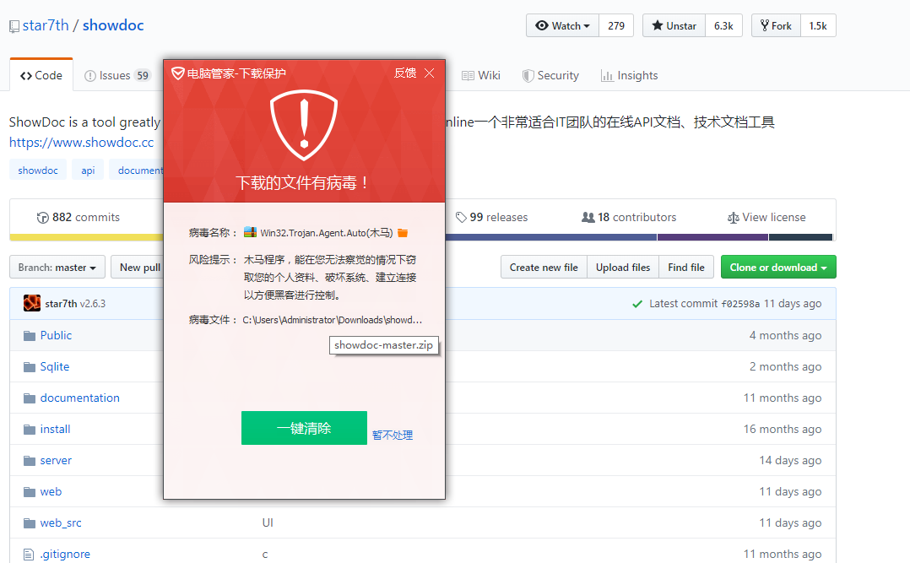
Task: Open the web folder
Action: click(x=51, y=491)
